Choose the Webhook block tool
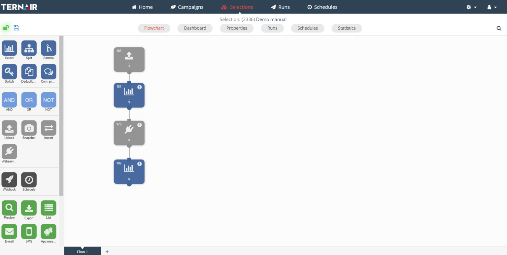507x255 pixels. pyautogui.click(x=9, y=180)
